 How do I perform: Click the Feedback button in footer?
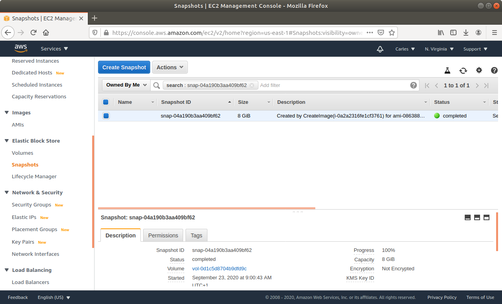(18, 297)
